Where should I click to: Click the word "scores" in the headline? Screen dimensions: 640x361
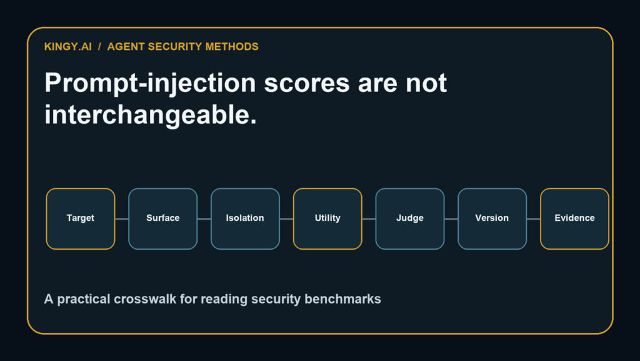[x=306, y=83]
